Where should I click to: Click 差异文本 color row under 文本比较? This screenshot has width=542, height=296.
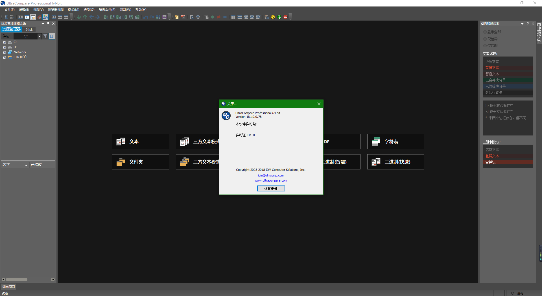(508, 68)
